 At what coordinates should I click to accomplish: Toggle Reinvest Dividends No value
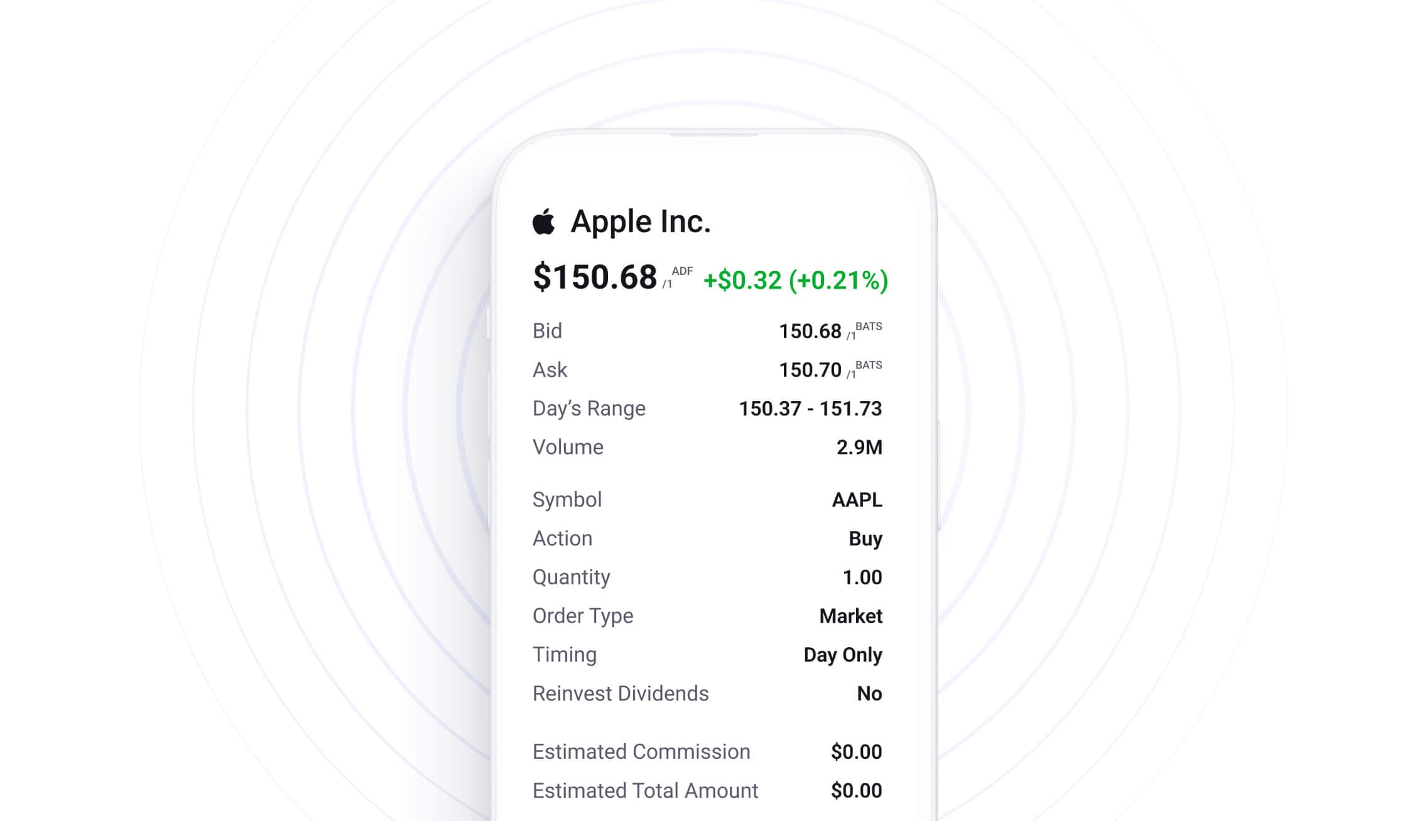(869, 694)
